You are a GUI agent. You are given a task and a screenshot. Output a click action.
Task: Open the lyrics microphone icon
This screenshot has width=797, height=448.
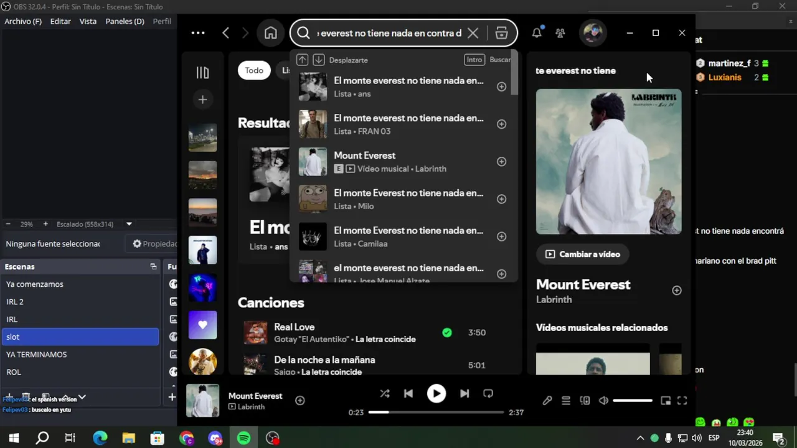(547, 401)
